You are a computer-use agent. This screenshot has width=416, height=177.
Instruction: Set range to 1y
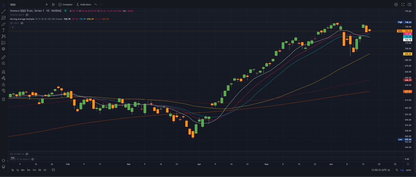(x=17, y=170)
